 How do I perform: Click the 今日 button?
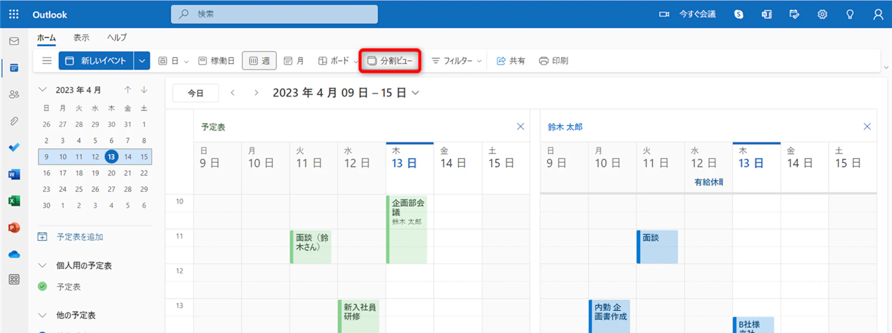[x=196, y=93]
